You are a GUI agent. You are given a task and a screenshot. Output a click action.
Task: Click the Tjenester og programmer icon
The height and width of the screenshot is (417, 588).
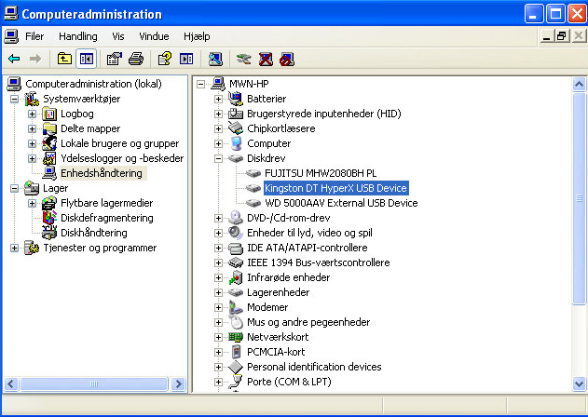[32, 248]
